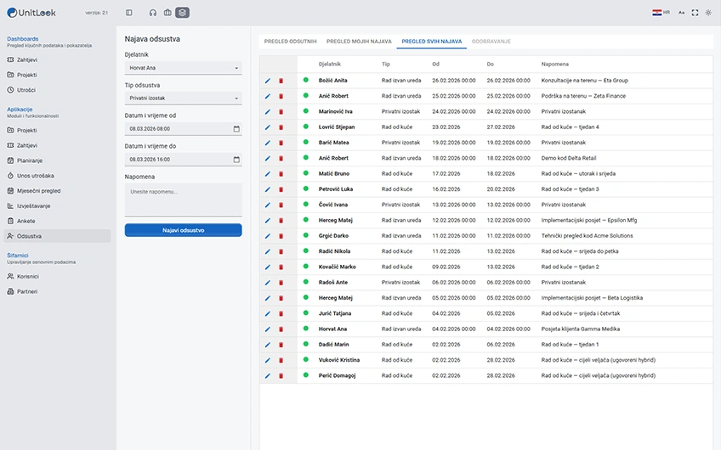Viewport: 721px width, 450px height.
Task: Click name Herceg Matej with Epsilon Mfg
Action: (336, 221)
